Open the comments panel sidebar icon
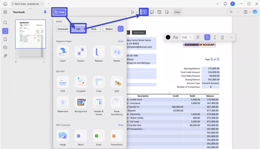The height and width of the screenshot is (149, 260). pos(5,47)
